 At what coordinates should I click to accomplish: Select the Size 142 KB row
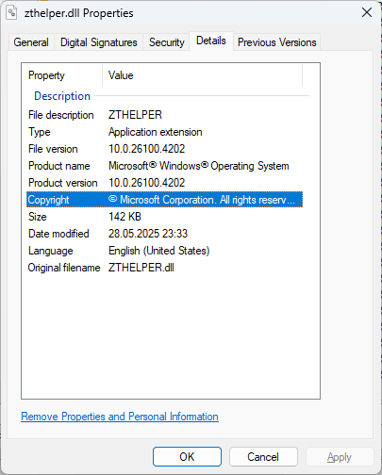coord(164,217)
